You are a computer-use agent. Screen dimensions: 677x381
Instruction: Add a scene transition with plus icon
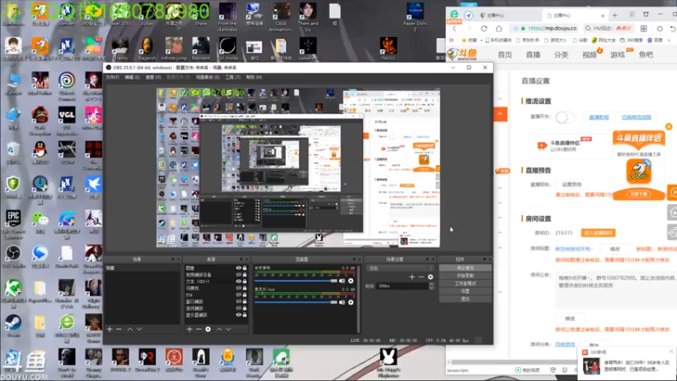click(412, 277)
